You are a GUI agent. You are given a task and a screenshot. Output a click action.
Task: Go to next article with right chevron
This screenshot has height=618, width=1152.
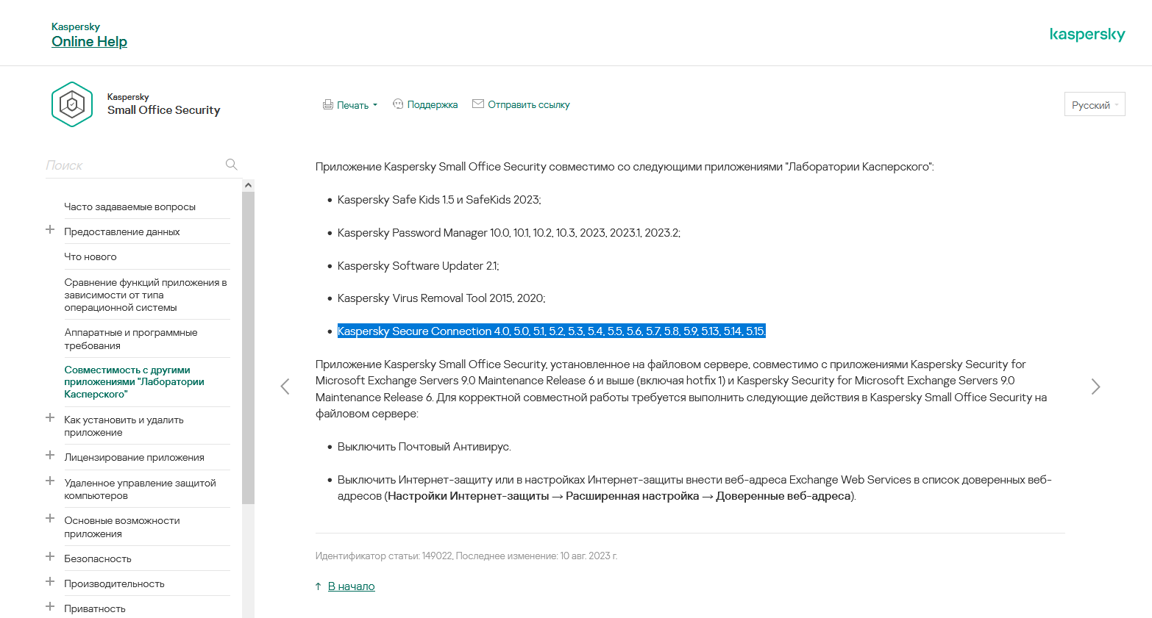pos(1095,387)
